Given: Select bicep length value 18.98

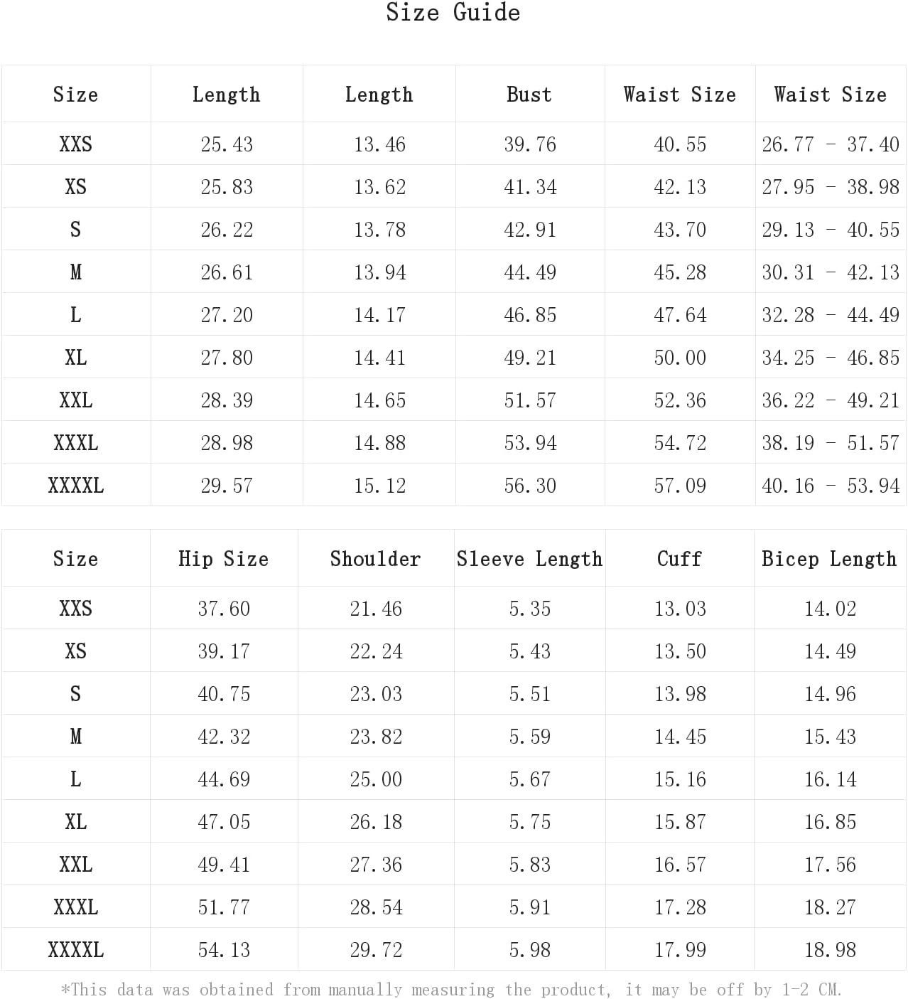Looking at the screenshot, I should coord(830,950).
